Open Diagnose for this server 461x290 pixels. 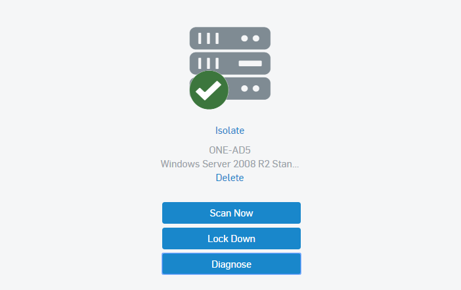(231, 264)
